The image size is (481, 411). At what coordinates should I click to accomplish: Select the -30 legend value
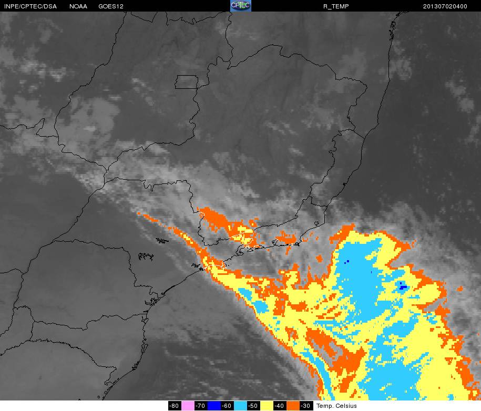[306, 406]
